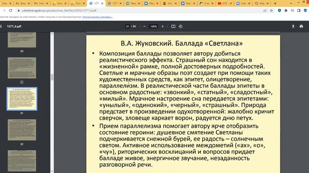Close the second '1277' tab

tap(121, 3)
